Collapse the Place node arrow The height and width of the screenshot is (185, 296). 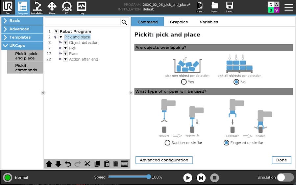click(65, 54)
